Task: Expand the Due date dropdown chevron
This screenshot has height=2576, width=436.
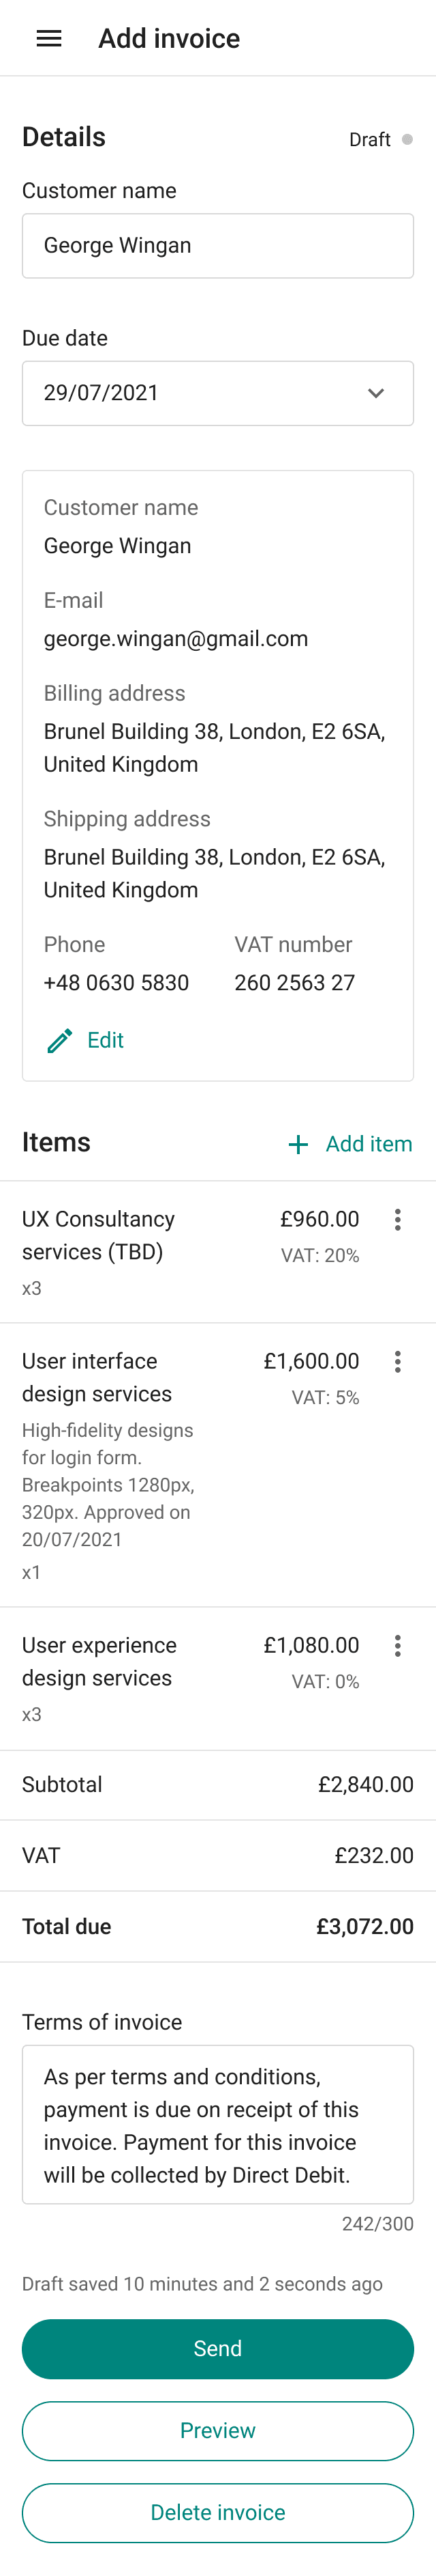Action: click(375, 393)
